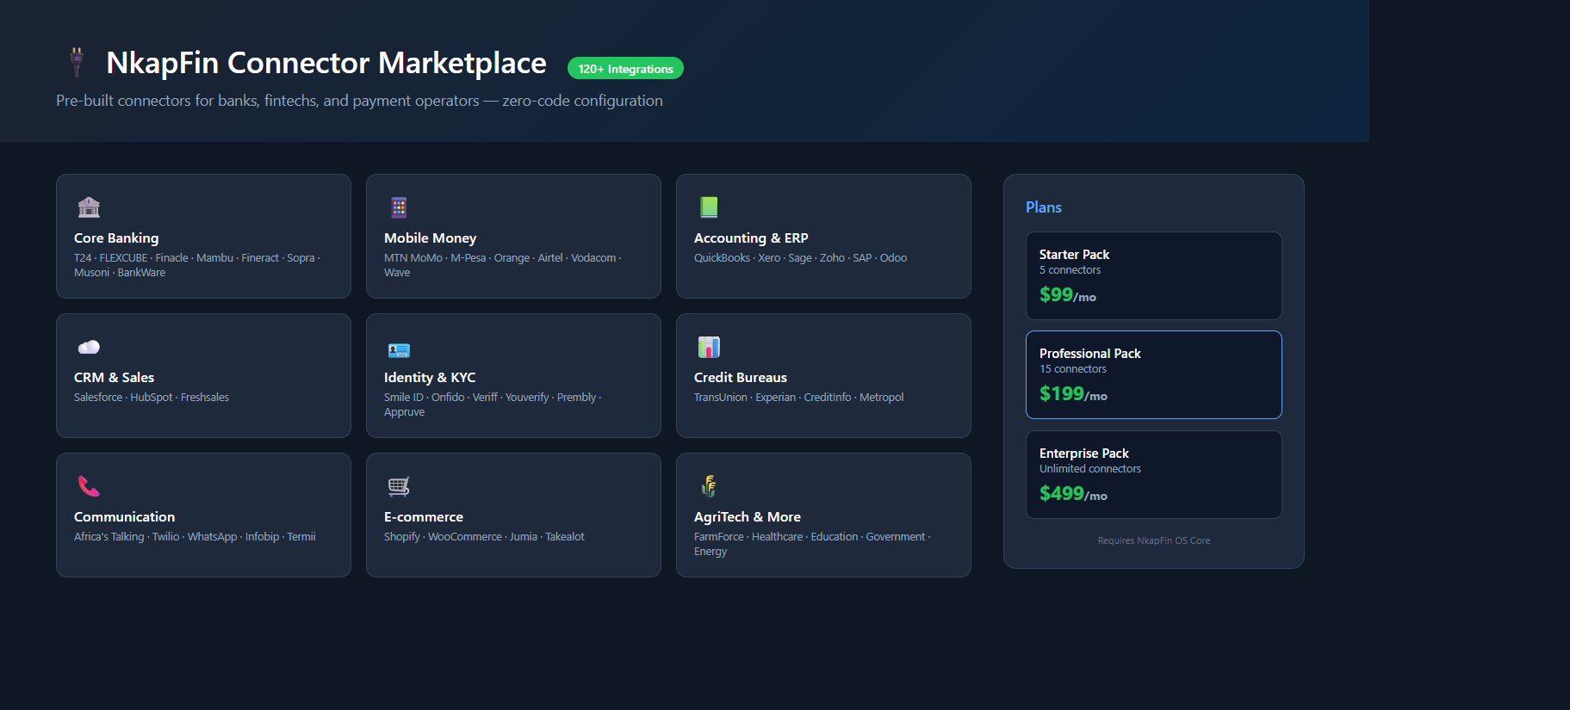Viewport: 1570px width, 710px height.
Task: Click the Core Banking bank building icon
Action: coord(89,207)
